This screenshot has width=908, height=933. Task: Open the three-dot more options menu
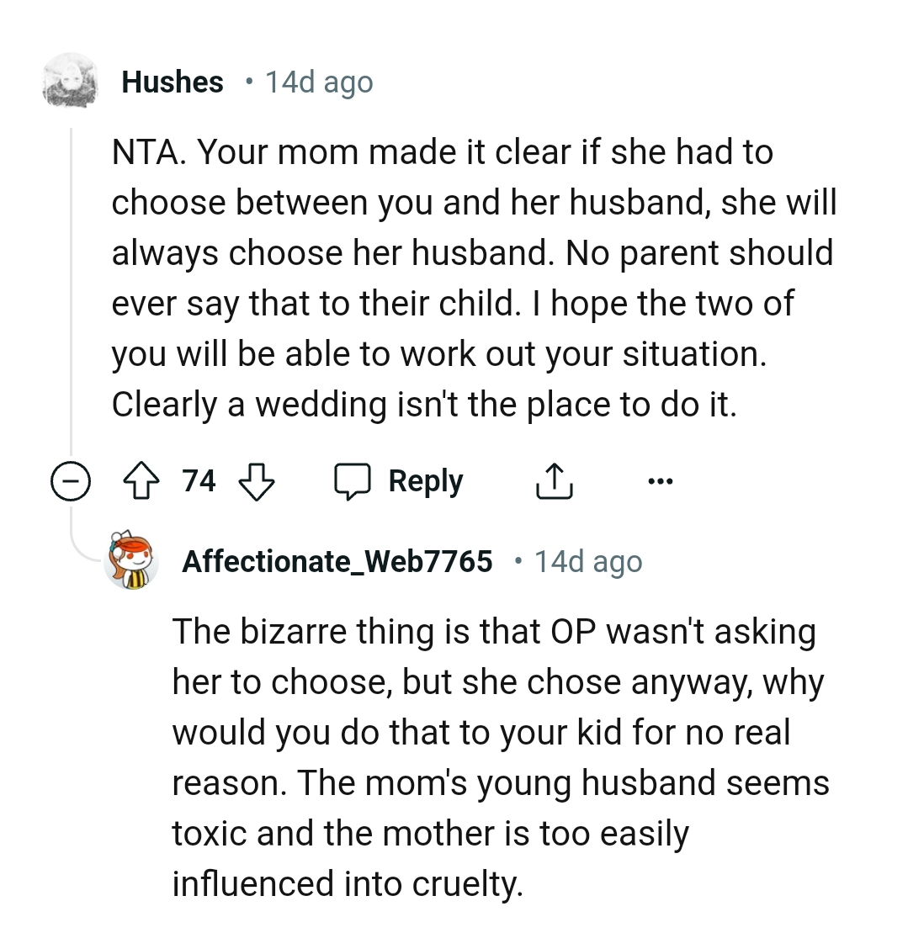[661, 482]
